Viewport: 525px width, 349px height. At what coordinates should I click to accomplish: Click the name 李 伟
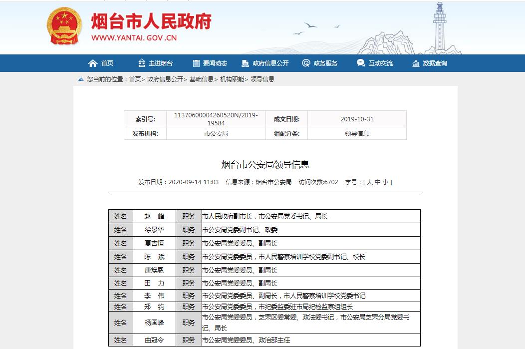[154, 296]
